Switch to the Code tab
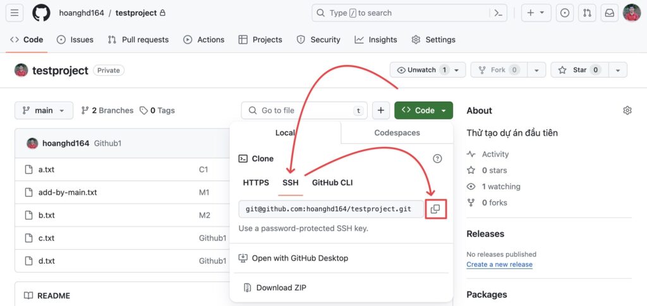 point(27,40)
